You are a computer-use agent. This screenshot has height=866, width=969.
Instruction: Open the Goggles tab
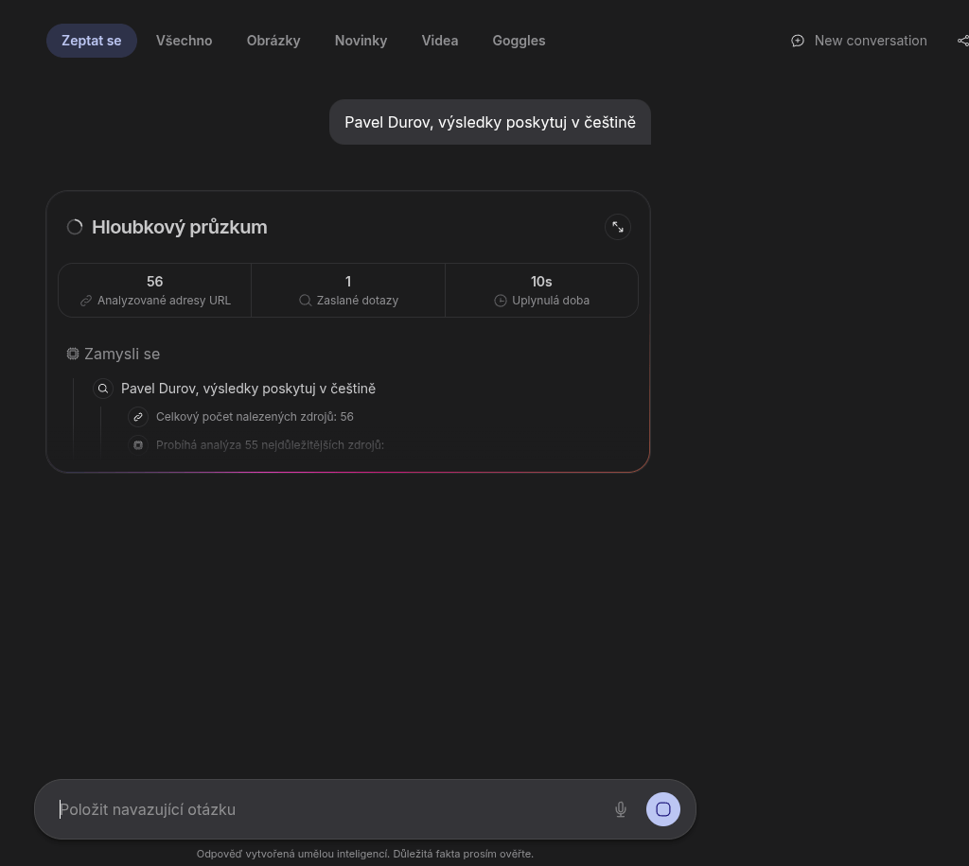coord(519,41)
